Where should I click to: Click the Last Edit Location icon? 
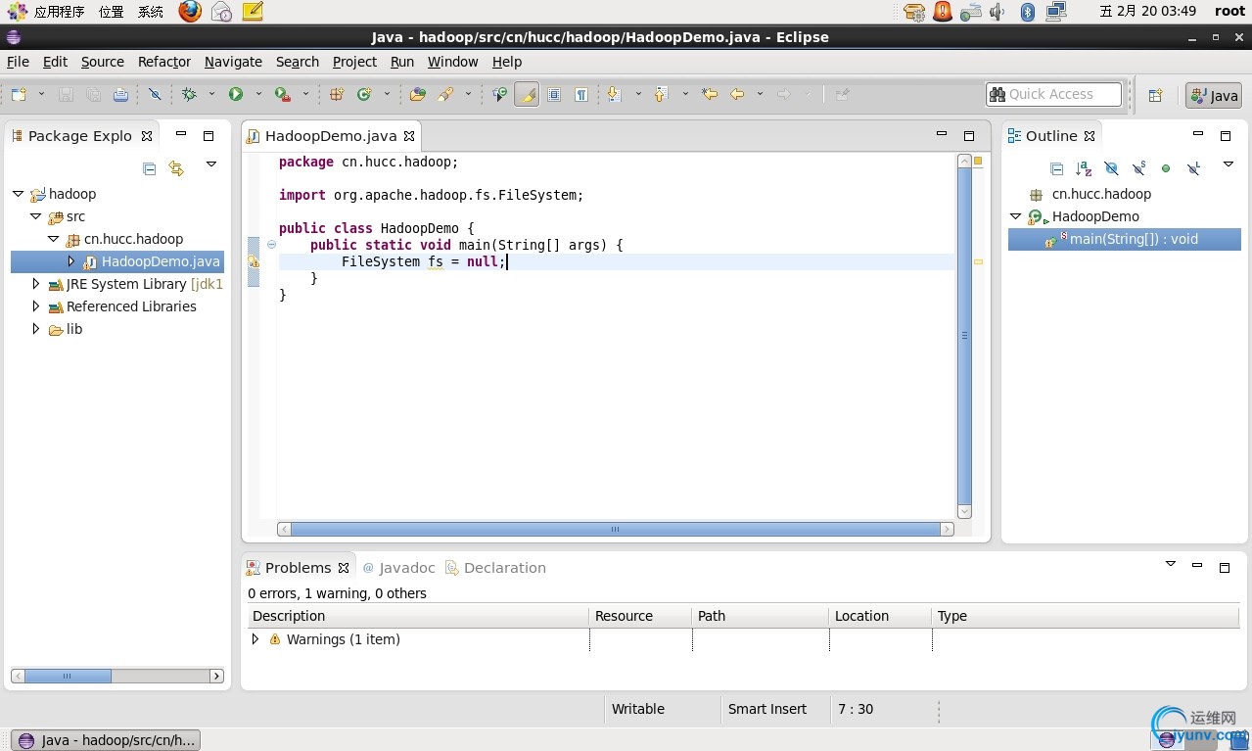[710, 94]
